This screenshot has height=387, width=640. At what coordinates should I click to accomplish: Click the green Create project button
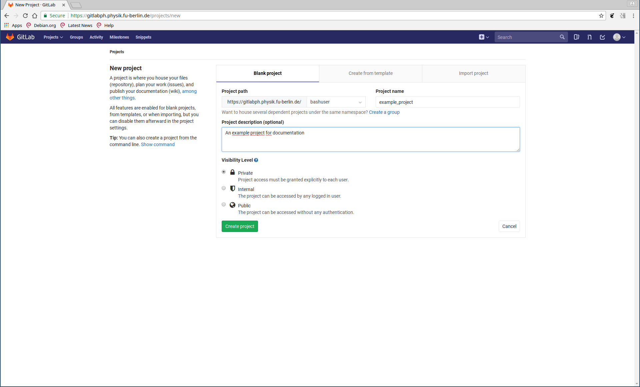click(x=240, y=226)
